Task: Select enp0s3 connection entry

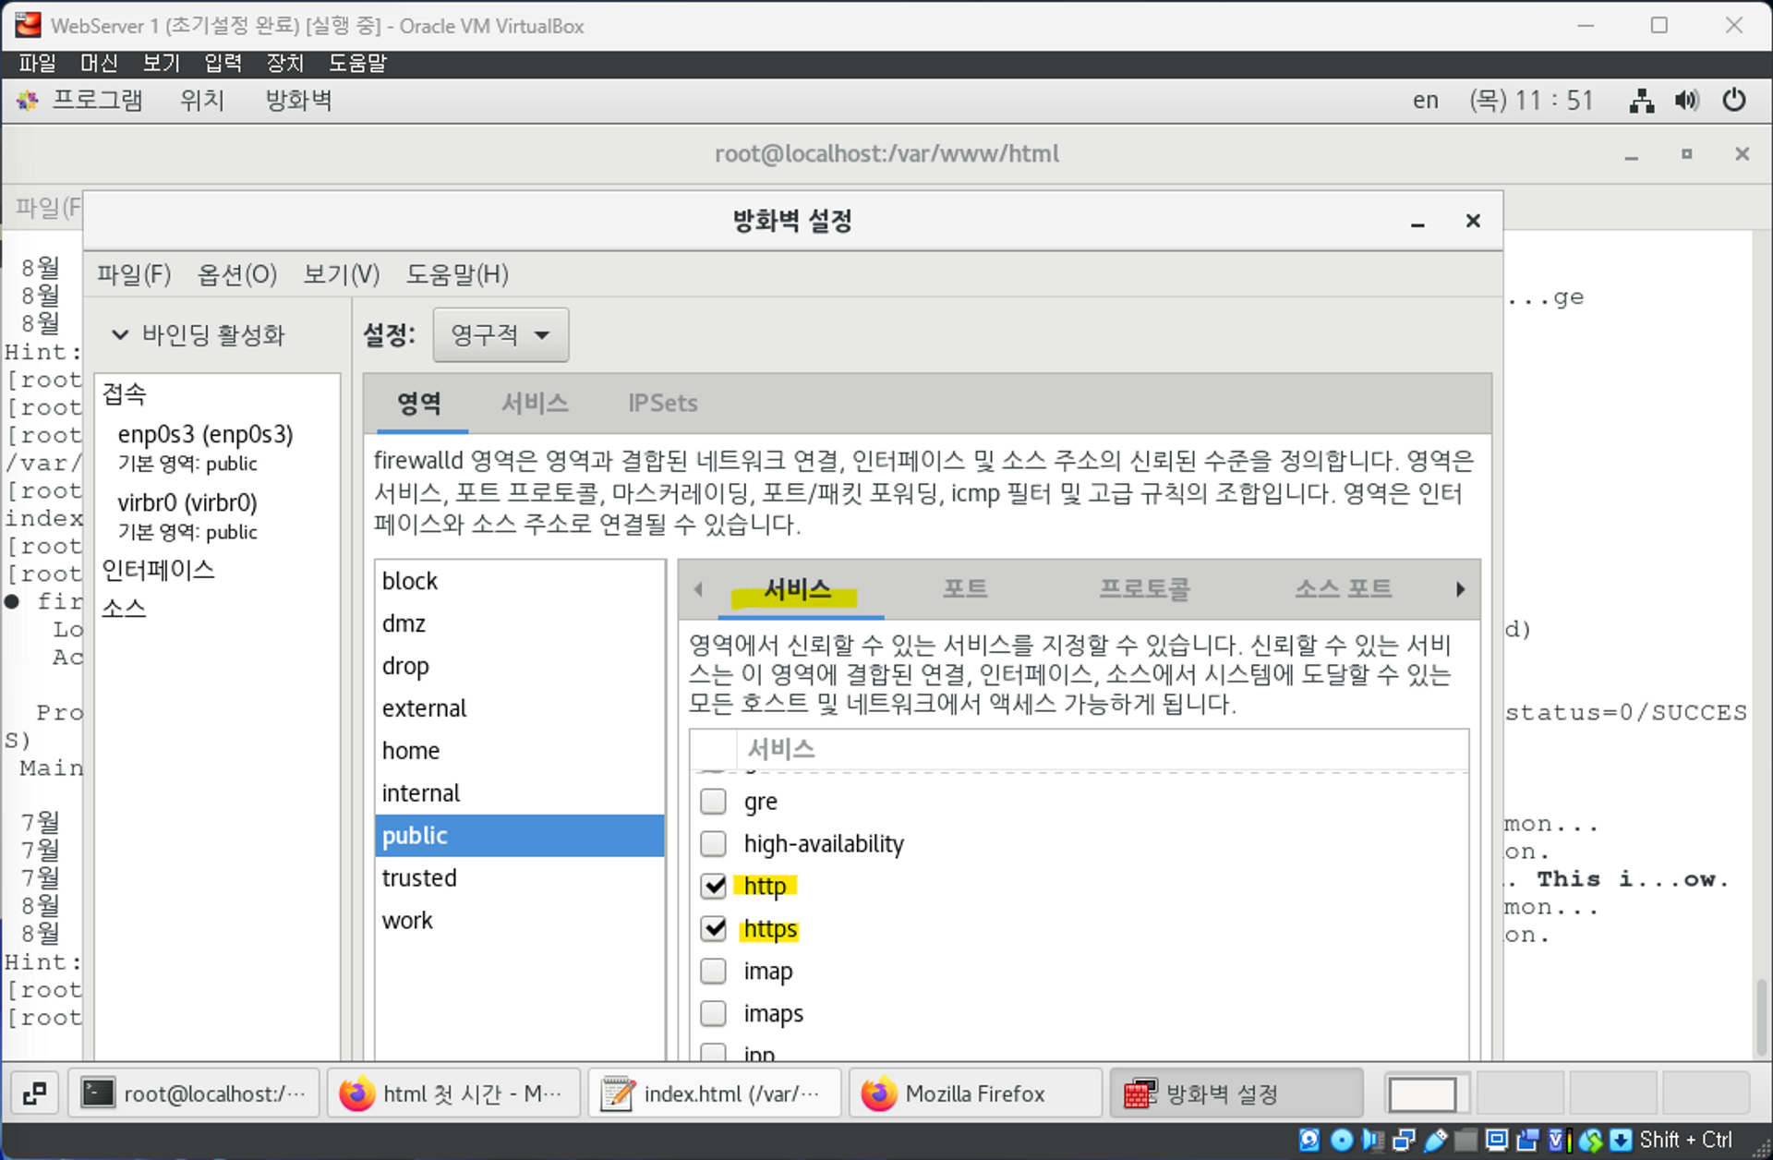Action: 205,434
